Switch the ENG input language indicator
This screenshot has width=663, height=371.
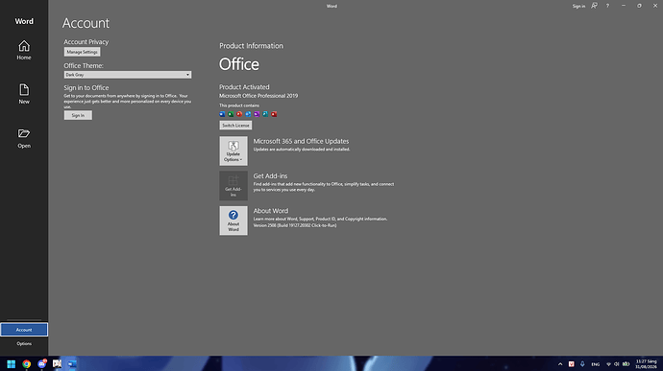tap(596, 364)
